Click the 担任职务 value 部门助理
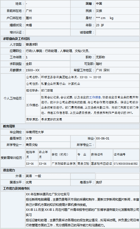This screenshot has height=229, width=140. pos(47,90)
